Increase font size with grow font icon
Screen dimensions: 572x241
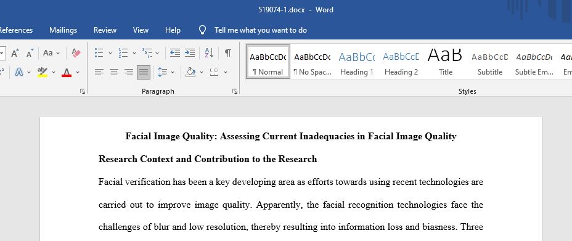click(15, 53)
